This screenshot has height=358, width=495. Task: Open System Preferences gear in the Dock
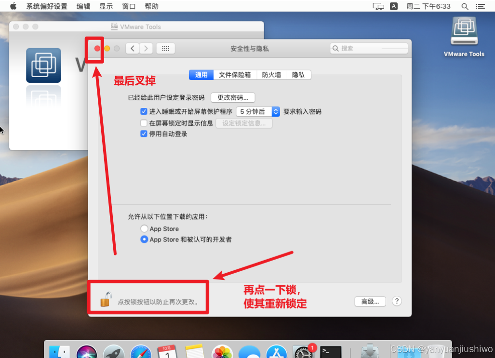(x=304, y=352)
